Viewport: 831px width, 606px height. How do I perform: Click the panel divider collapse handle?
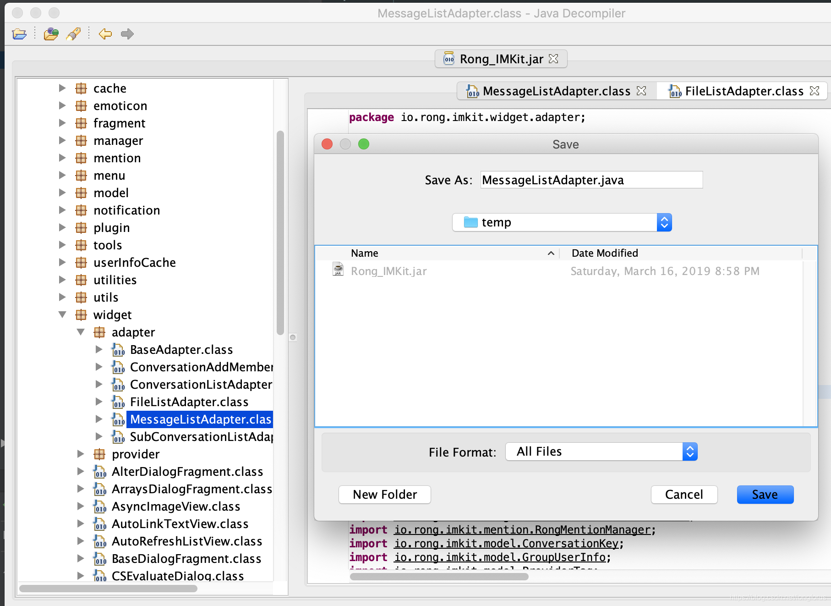293,337
